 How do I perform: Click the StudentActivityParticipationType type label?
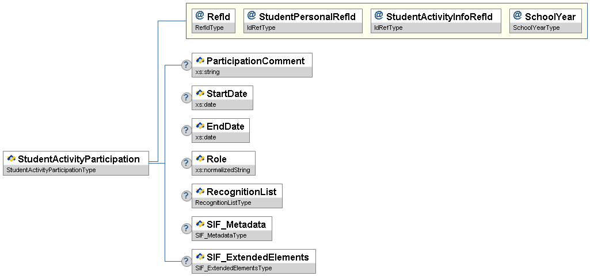pyautogui.click(x=51, y=170)
